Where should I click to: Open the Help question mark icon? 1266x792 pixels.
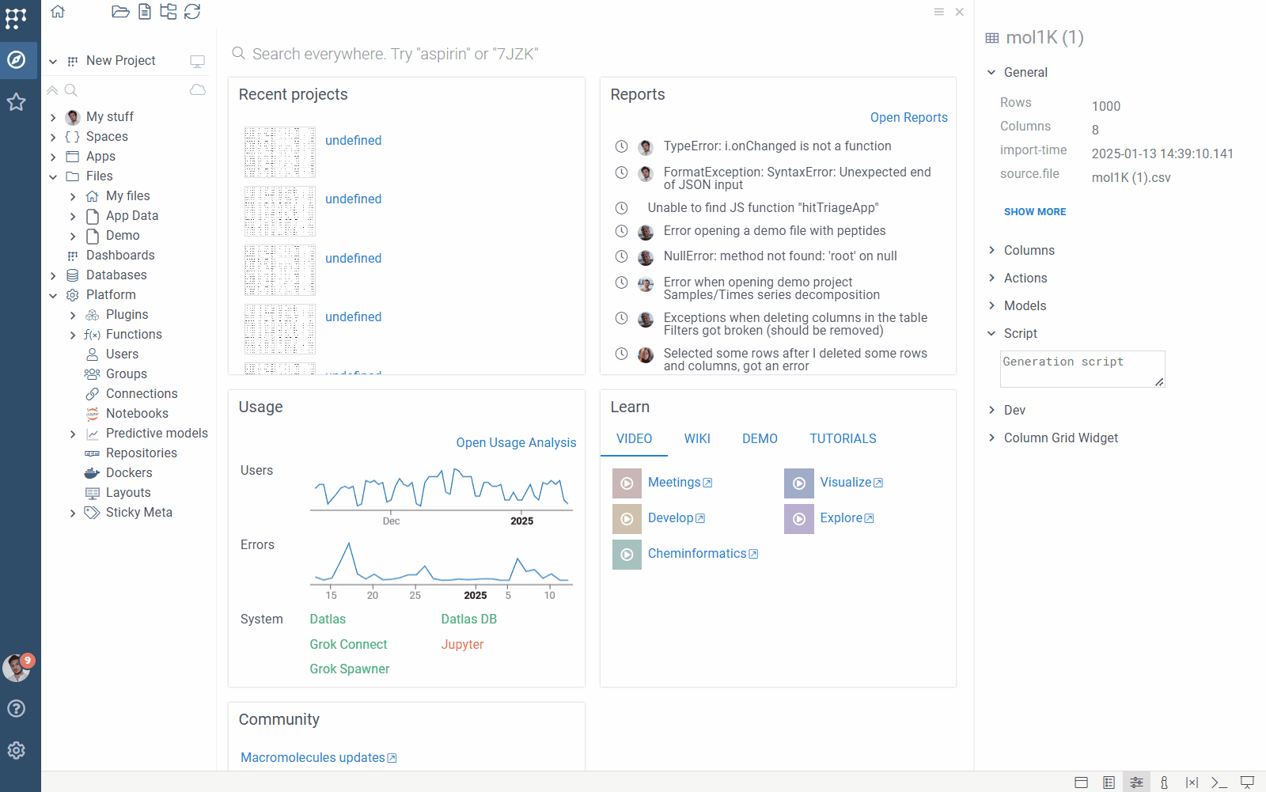[17, 708]
